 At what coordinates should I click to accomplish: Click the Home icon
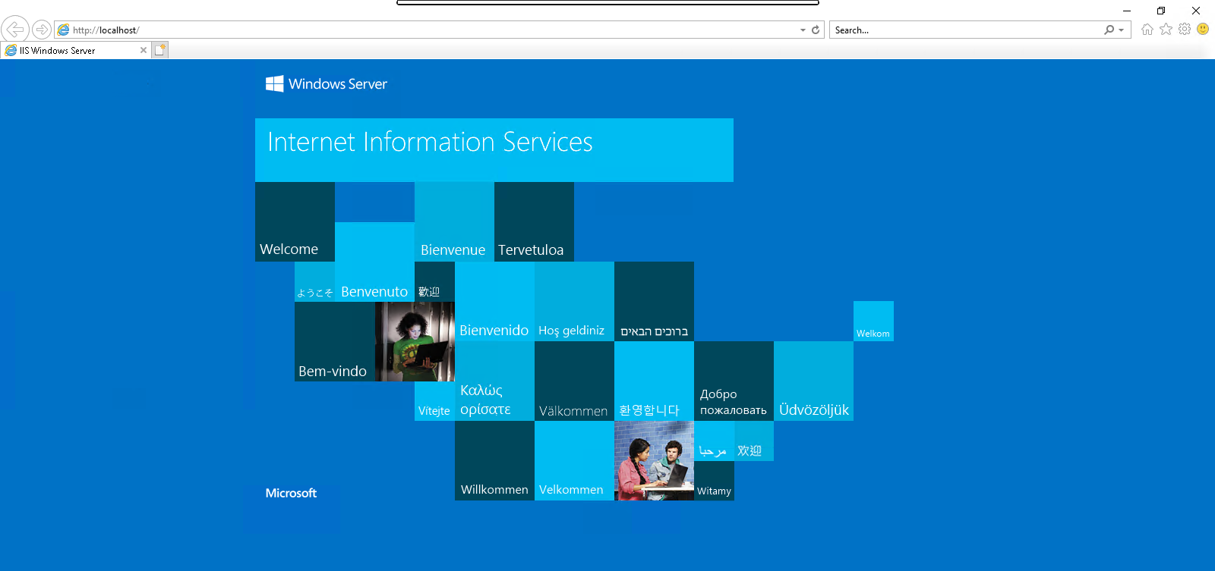point(1147,29)
